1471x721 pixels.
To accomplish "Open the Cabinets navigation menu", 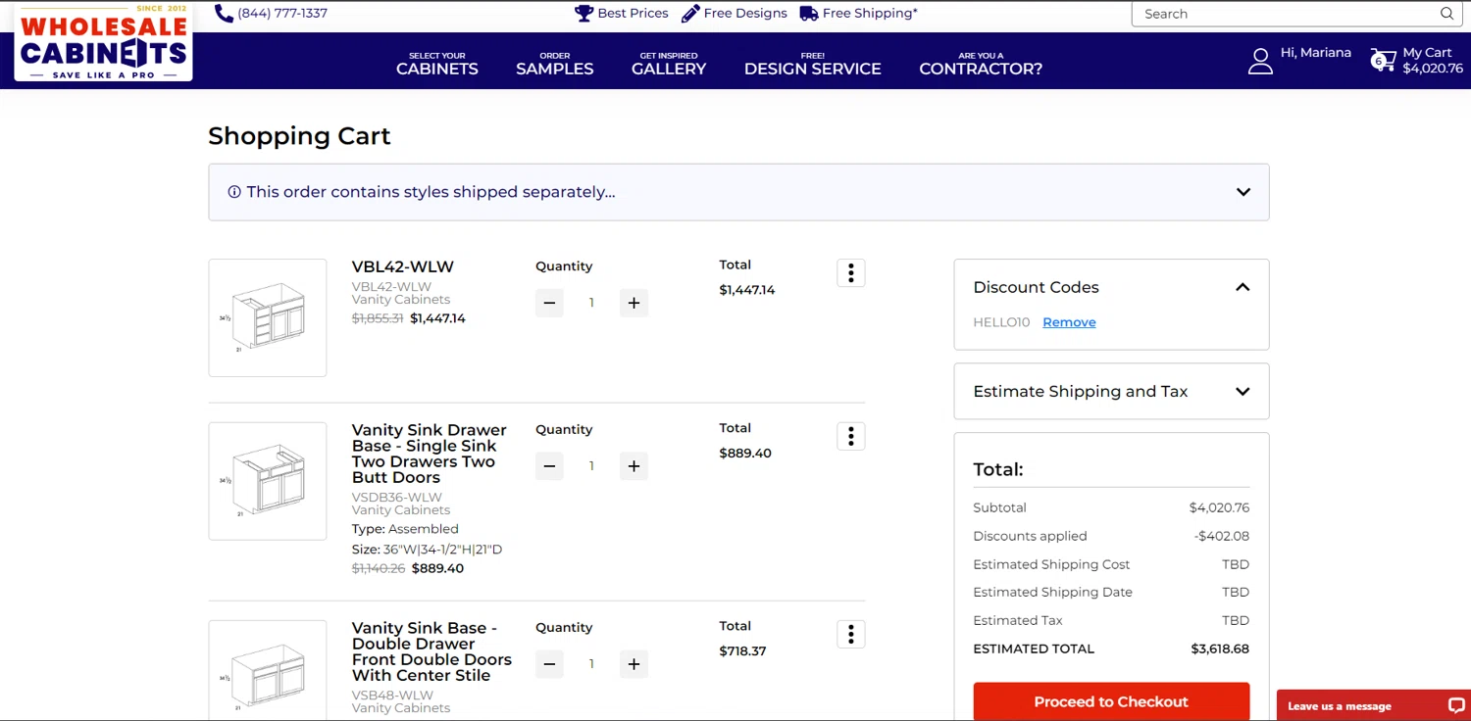I will (x=437, y=63).
